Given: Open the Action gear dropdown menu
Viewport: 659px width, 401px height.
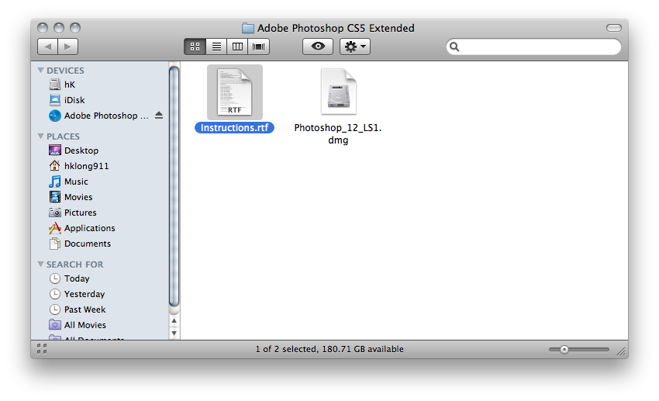Looking at the screenshot, I should 355,47.
